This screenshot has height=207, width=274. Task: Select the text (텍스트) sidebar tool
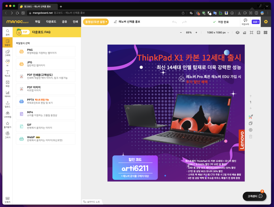coord(7,73)
